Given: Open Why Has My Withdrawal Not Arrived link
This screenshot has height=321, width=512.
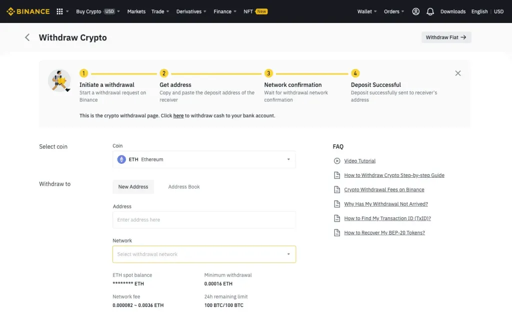Looking at the screenshot, I should tap(386, 204).
